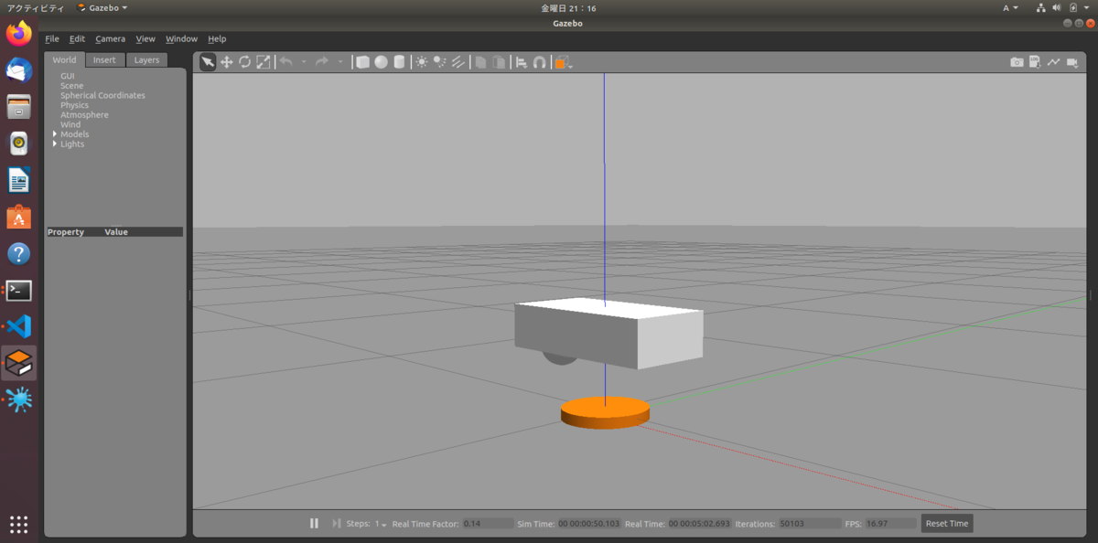Screen dimensions: 1098x543
Task: Open the redo history dropdown arrow
Action: pyautogui.click(x=339, y=63)
